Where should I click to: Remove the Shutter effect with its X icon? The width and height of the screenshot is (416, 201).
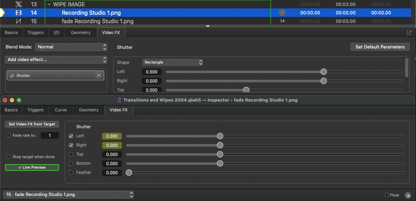pos(99,76)
